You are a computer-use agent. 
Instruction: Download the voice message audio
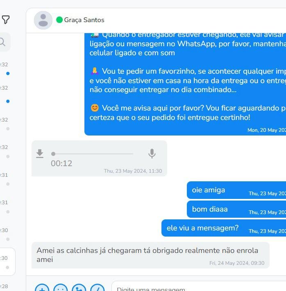click(x=40, y=153)
